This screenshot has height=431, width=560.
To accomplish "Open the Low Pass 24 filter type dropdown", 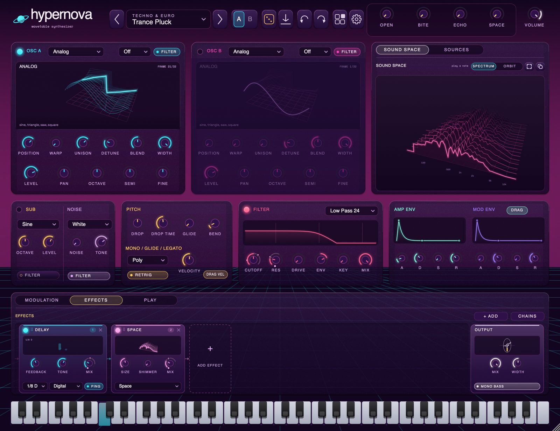I will coord(351,211).
